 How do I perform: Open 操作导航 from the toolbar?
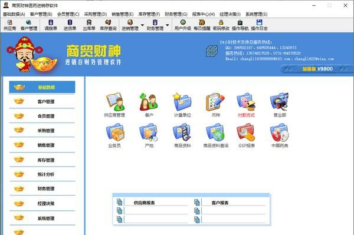[240, 25]
